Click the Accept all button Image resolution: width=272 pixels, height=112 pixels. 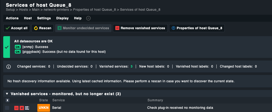coord(16,28)
